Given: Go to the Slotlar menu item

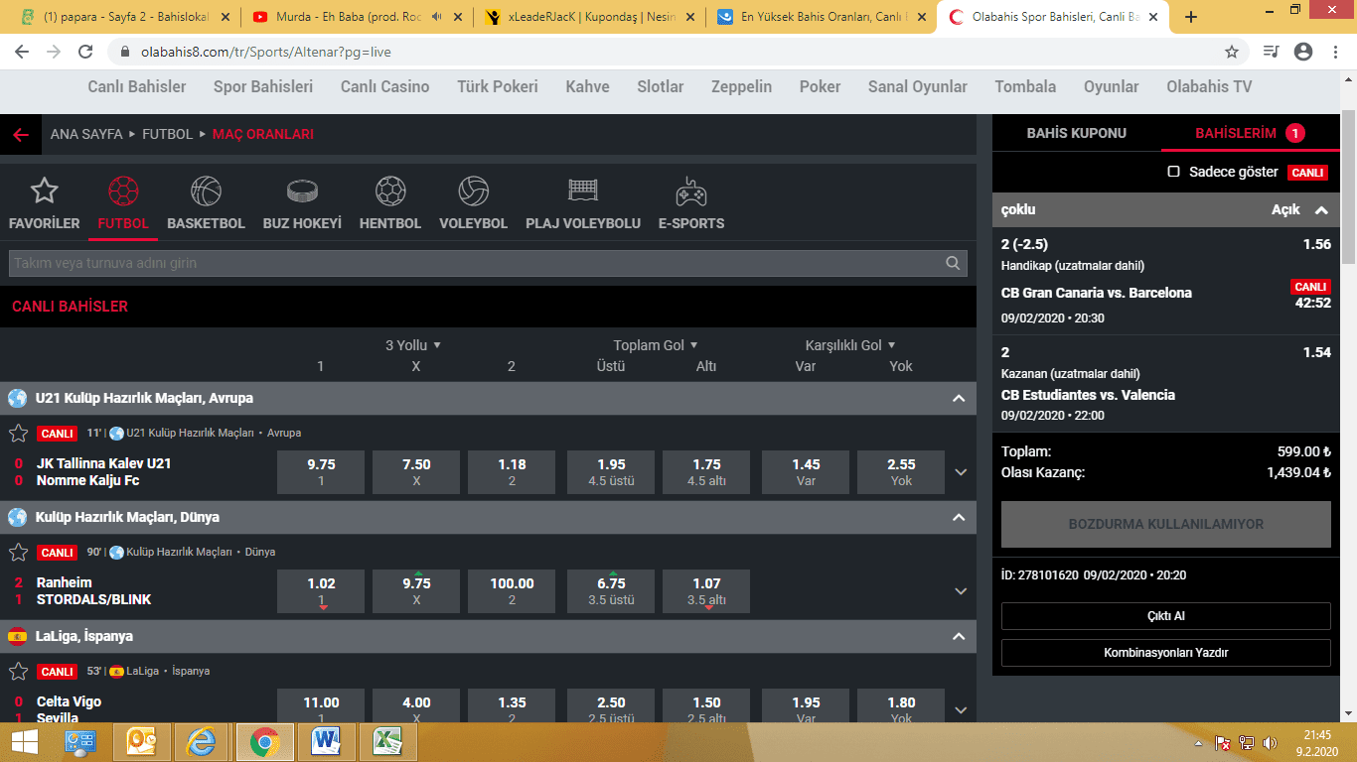Looking at the screenshot, I should pos(661,86).
